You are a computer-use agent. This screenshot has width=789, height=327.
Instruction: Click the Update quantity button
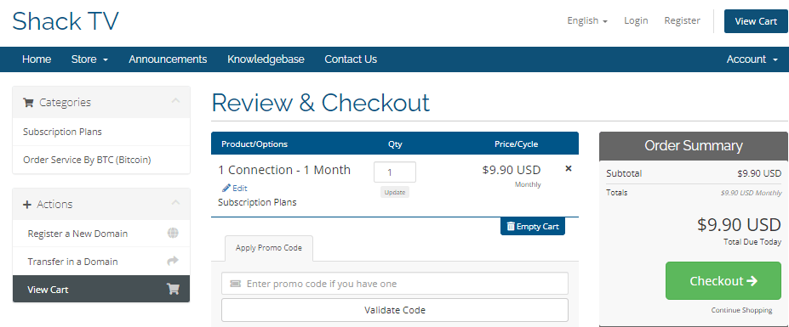point(395,193)
